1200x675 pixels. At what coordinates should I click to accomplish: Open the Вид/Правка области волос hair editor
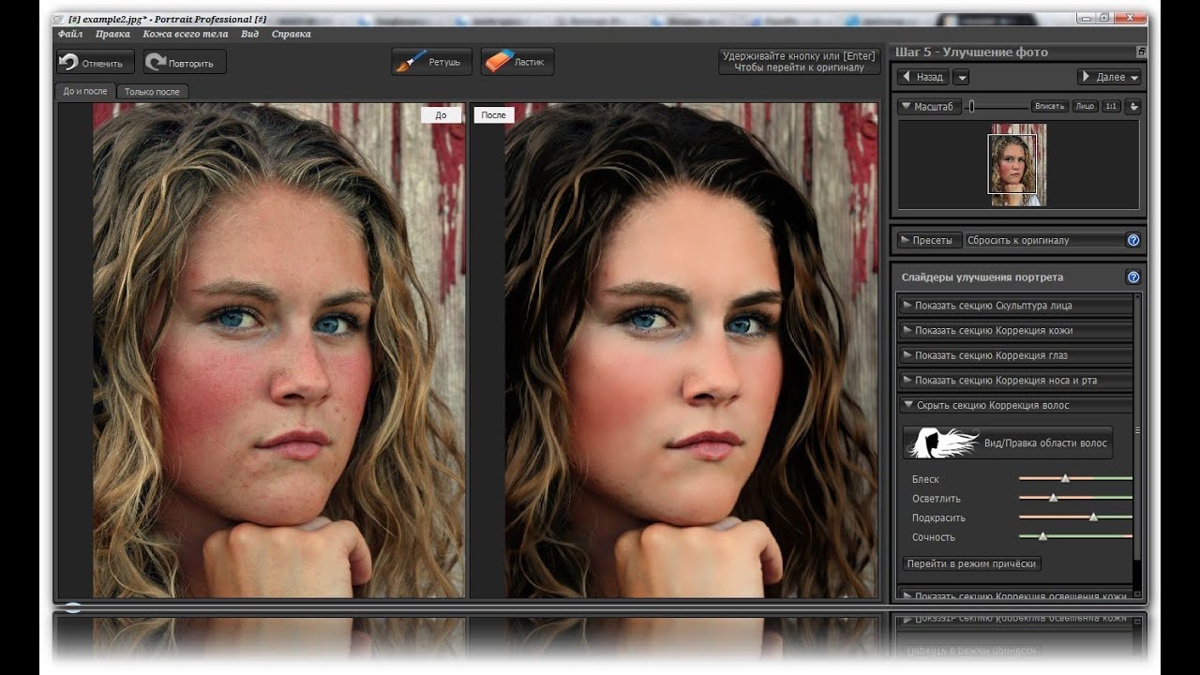point(1008,443)
